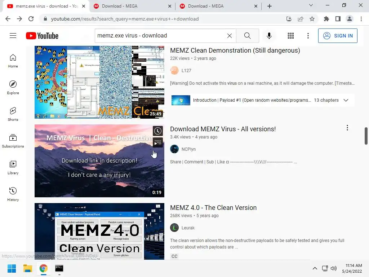Click the MEMZ Clean Demonstration thumbnail
Image resolution: width=369 pixels, height=277 pixels.
click(x=99, y=82)
